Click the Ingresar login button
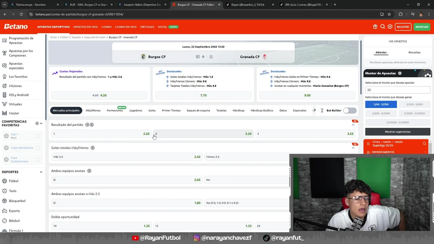This screenshot has height=244, width=434. pyautogui.click(x=422, y=27)
